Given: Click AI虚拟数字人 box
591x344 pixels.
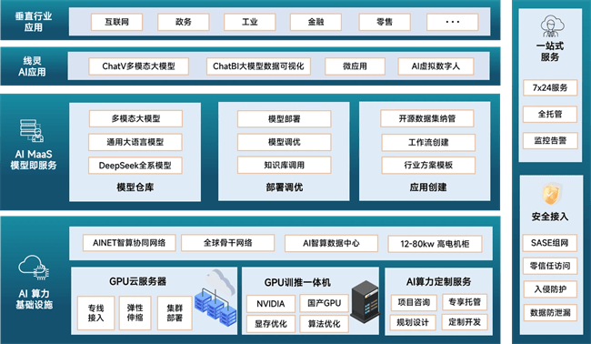Looking at the screenshot, I should [436, 66].
